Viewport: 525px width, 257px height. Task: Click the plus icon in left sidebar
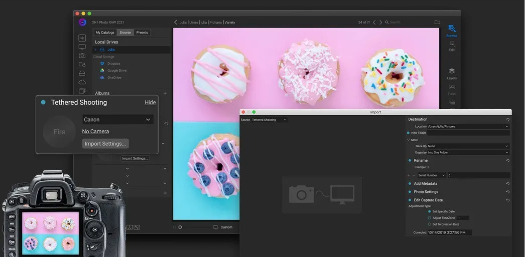click(x=82, y=38)
